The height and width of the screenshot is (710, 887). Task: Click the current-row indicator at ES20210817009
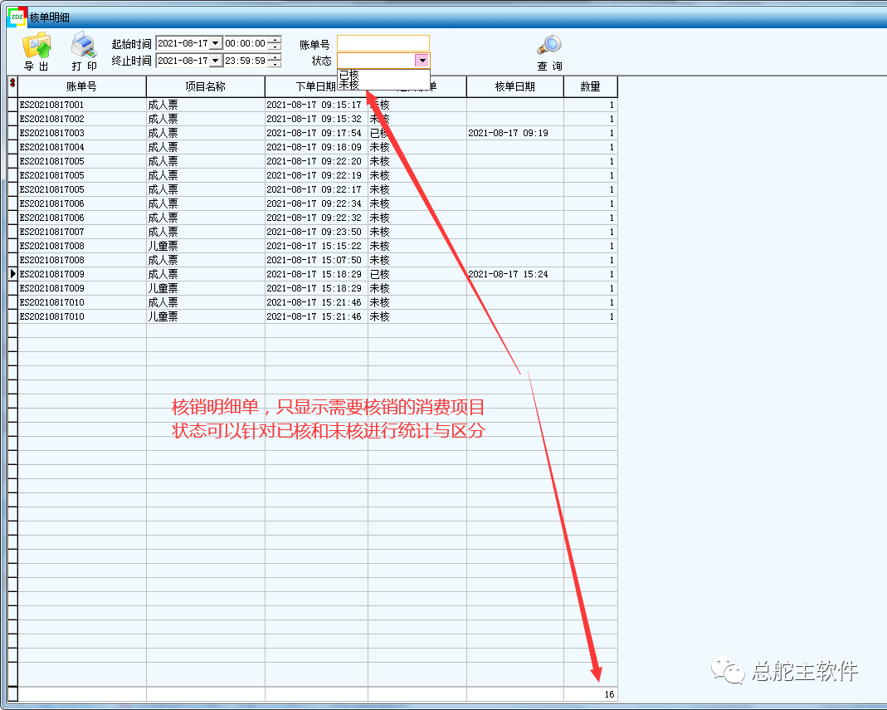pos(13,274)
